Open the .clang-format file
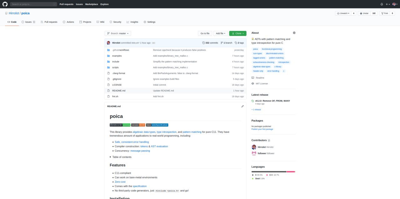 pos(118,73)
